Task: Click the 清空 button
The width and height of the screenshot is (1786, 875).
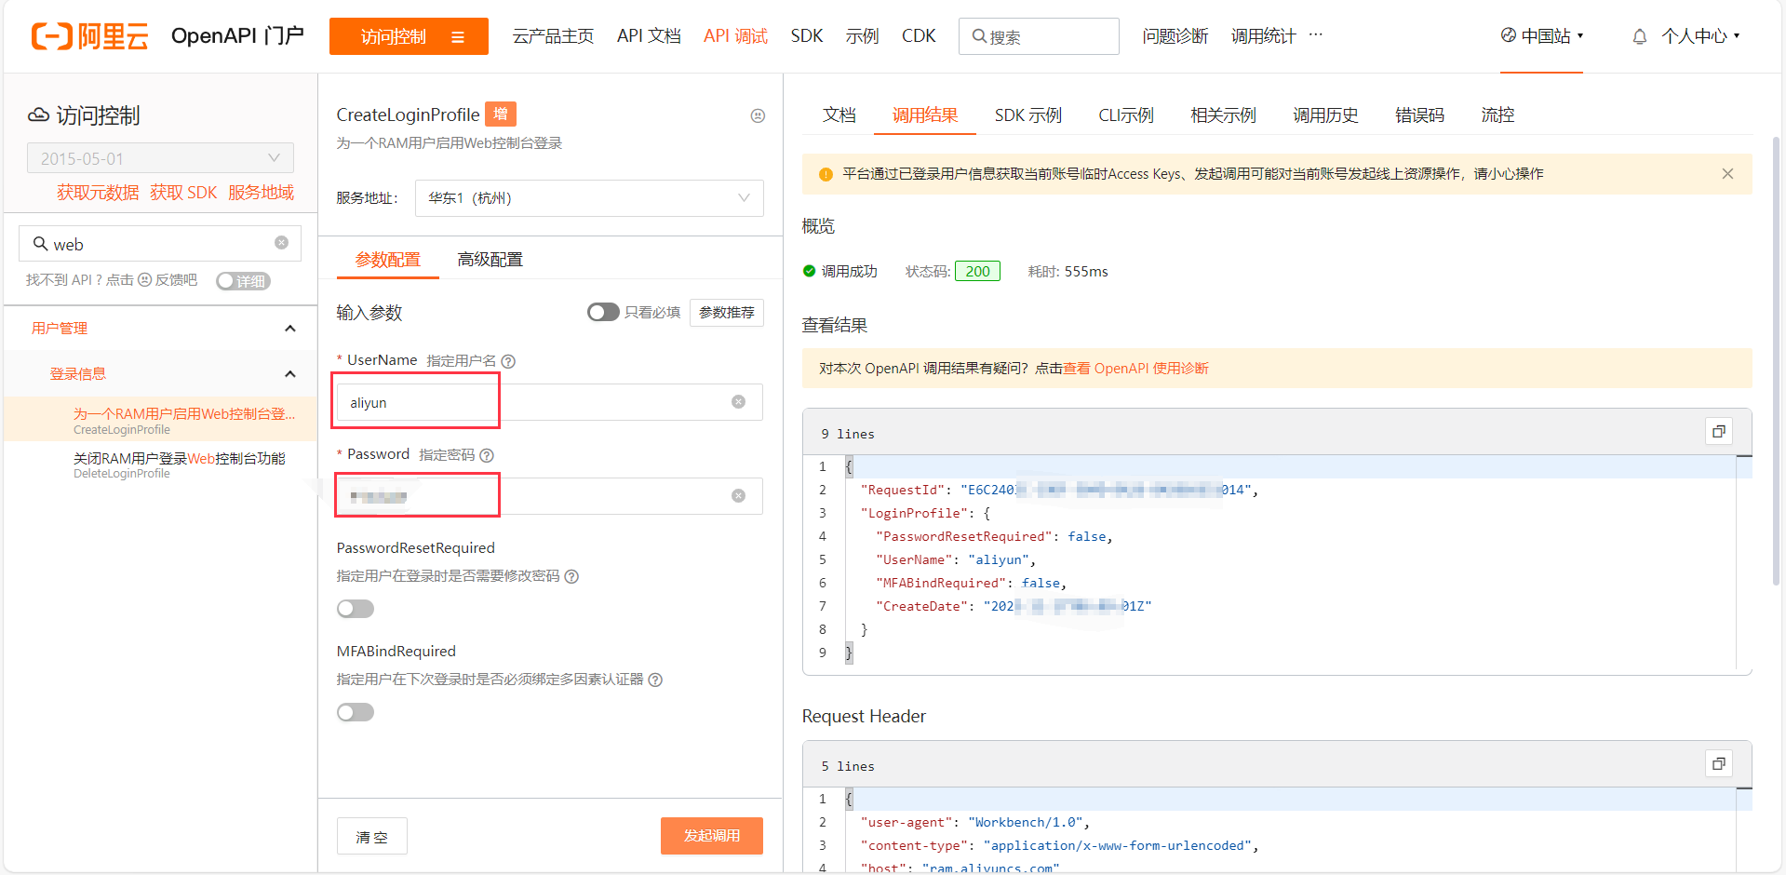Action: 372,836
